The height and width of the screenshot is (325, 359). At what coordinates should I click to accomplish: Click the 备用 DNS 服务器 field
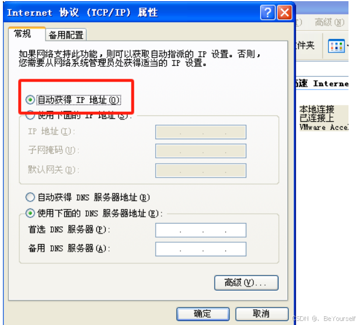point(201,249)
